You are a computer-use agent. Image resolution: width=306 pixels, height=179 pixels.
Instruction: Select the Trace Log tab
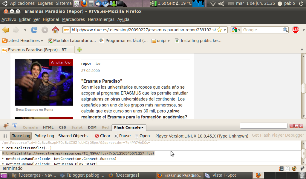click(21, 136)
